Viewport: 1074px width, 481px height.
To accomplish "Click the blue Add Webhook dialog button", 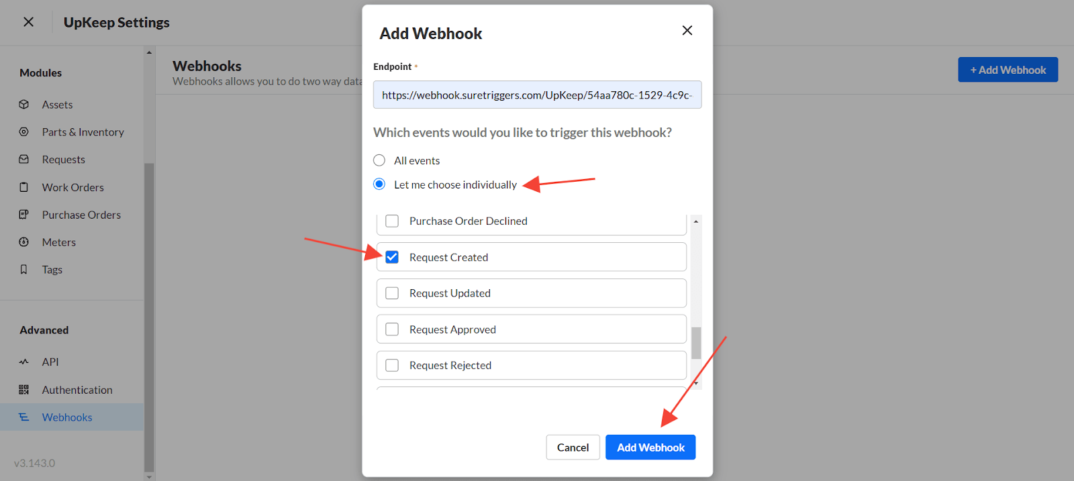I will pos(650,447).
